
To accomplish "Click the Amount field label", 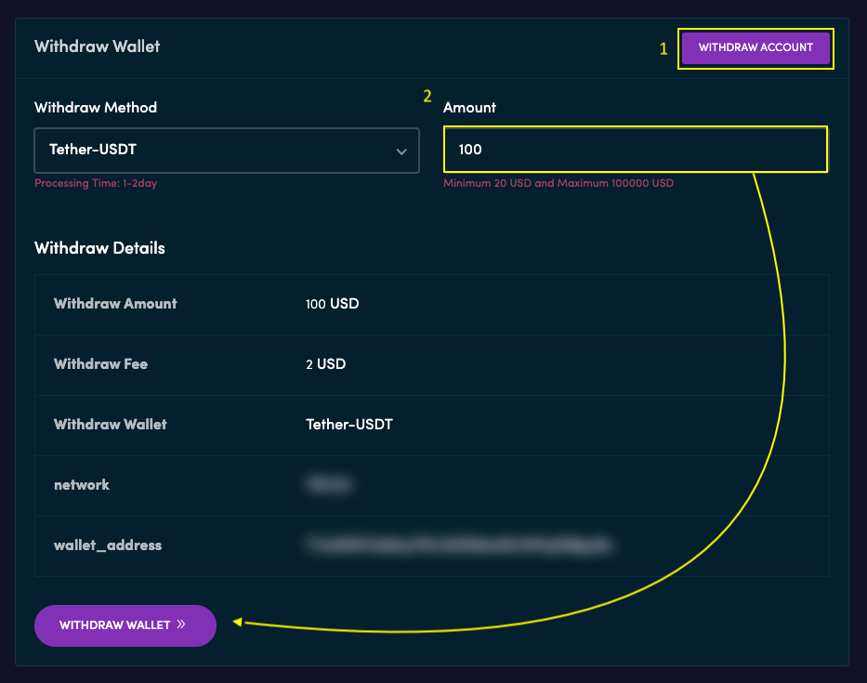I will tap(469, 107).
